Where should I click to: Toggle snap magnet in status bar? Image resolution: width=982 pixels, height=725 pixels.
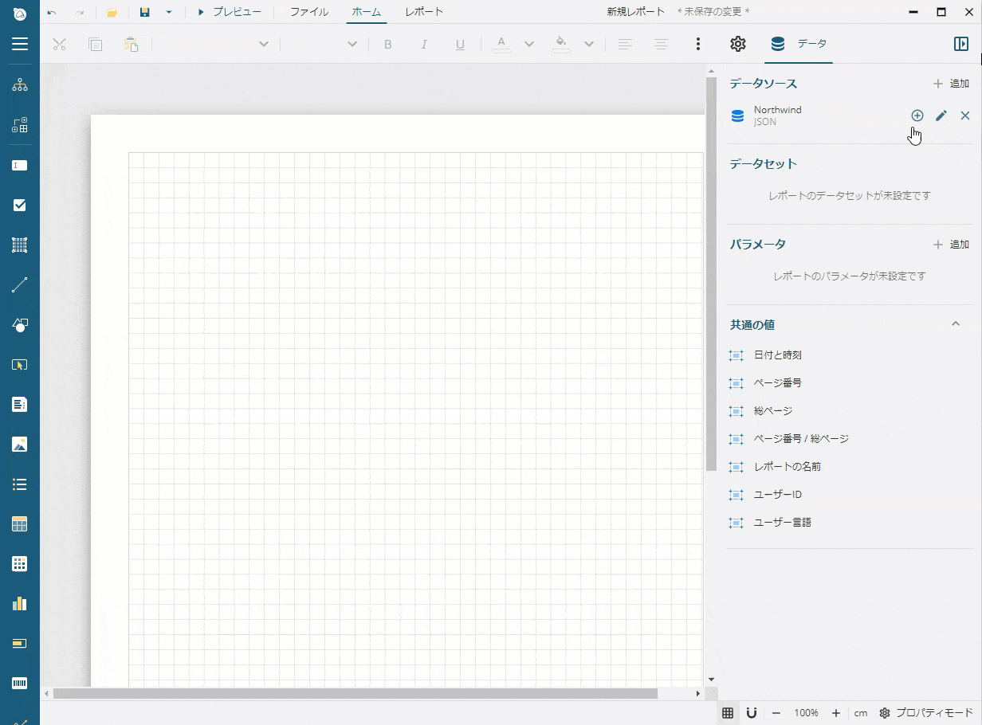751,713
